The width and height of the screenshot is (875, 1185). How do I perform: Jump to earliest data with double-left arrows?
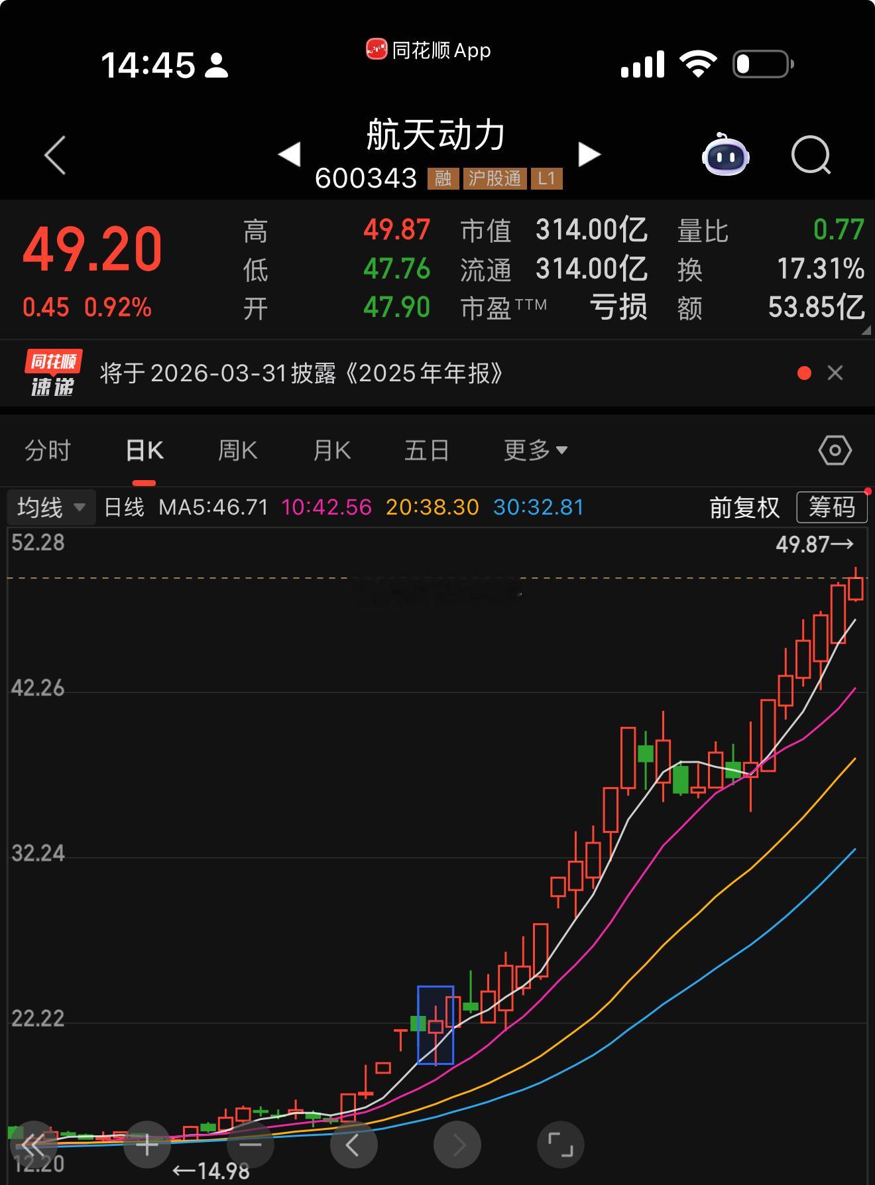coord(33,1145)
